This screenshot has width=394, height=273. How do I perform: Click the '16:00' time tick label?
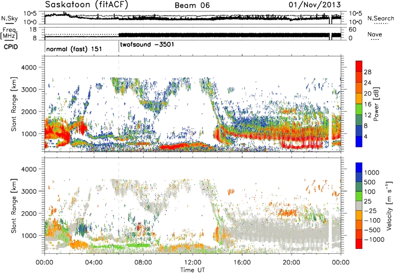click(x=242, y=263)
